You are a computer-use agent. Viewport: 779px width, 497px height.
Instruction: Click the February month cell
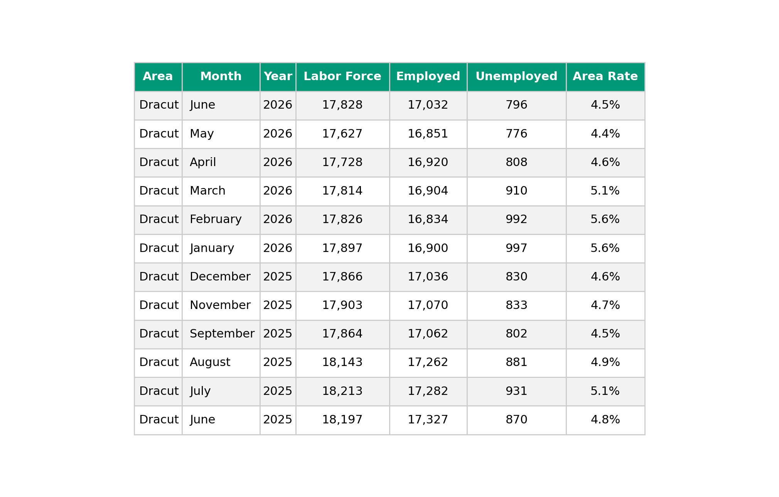tap(221, 220)
